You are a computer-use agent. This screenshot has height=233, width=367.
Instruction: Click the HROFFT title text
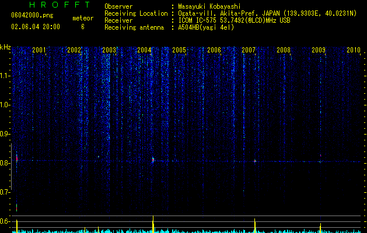(x=60, y=5)
